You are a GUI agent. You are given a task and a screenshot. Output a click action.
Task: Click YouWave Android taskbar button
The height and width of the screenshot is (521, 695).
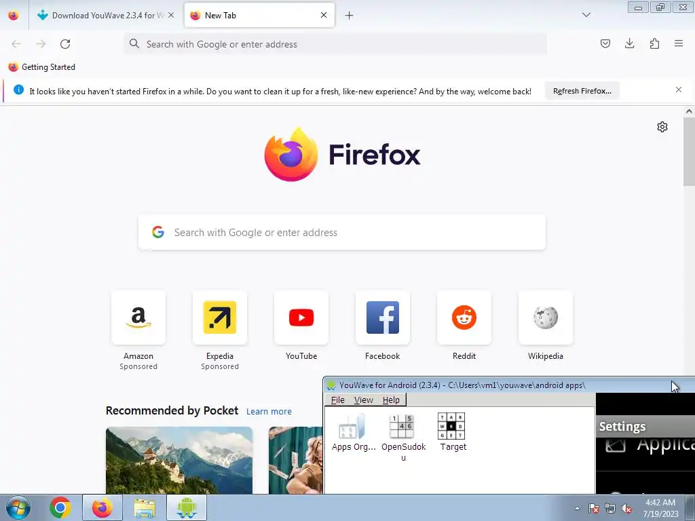187,507
